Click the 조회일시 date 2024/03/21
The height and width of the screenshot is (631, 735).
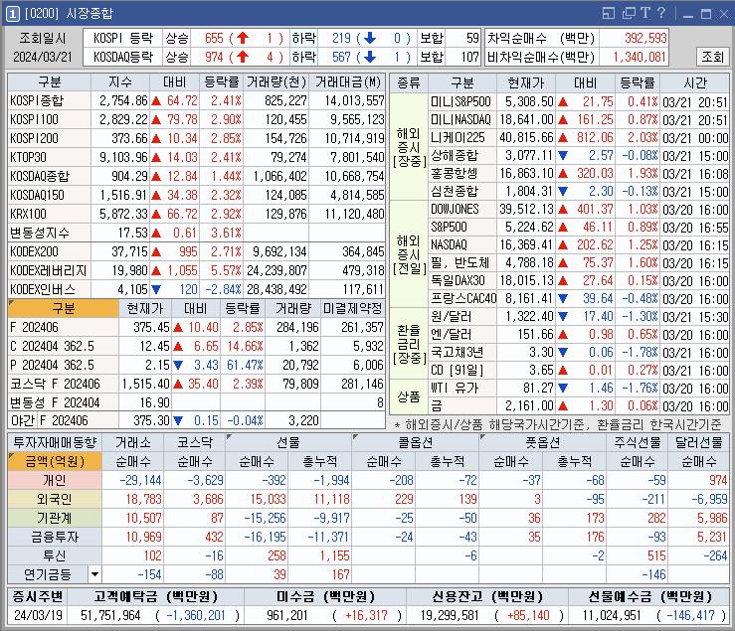[42, 58]
